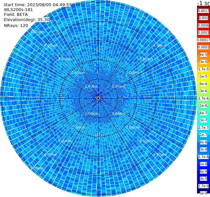Click the Start time 2023/08/05 04:49:55 text
Screen dimensions: 210x197
tap(38, 5)
